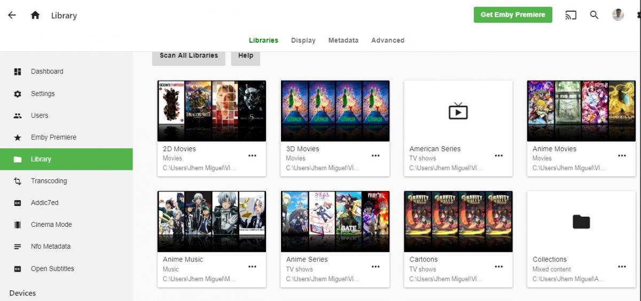Click the Addic7ed caption icon

tap(18, 203)
